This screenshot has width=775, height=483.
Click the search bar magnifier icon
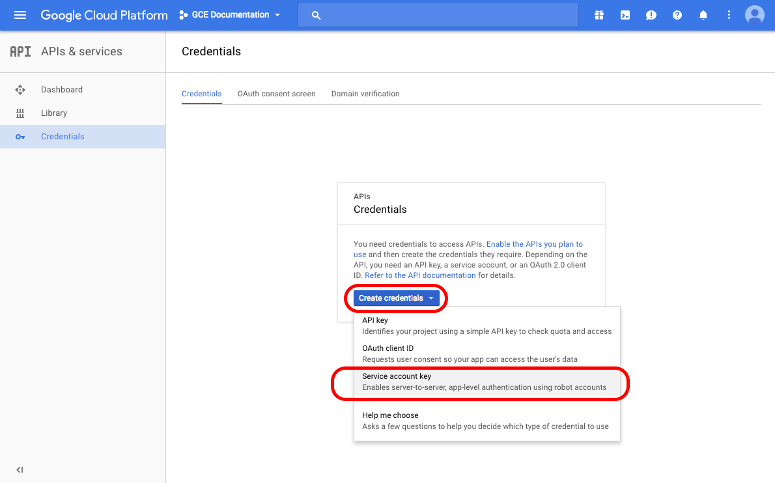click(x=317, y=16)
